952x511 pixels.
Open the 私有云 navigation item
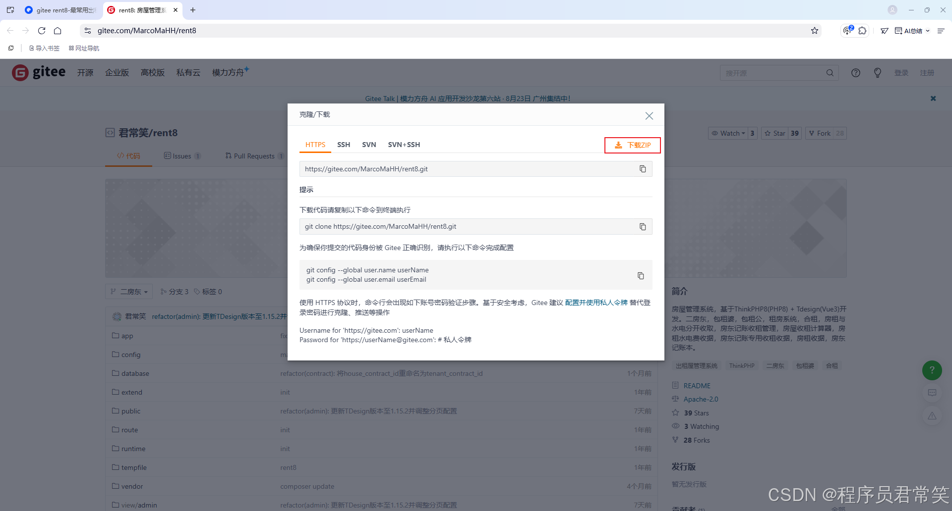tap(188, 73)
